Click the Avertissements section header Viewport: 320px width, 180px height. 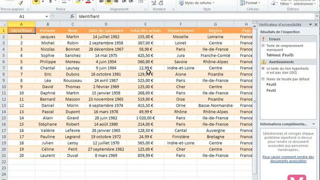288,62
